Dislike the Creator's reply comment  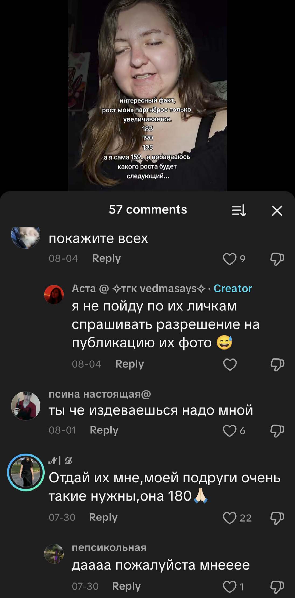point(277,364)
